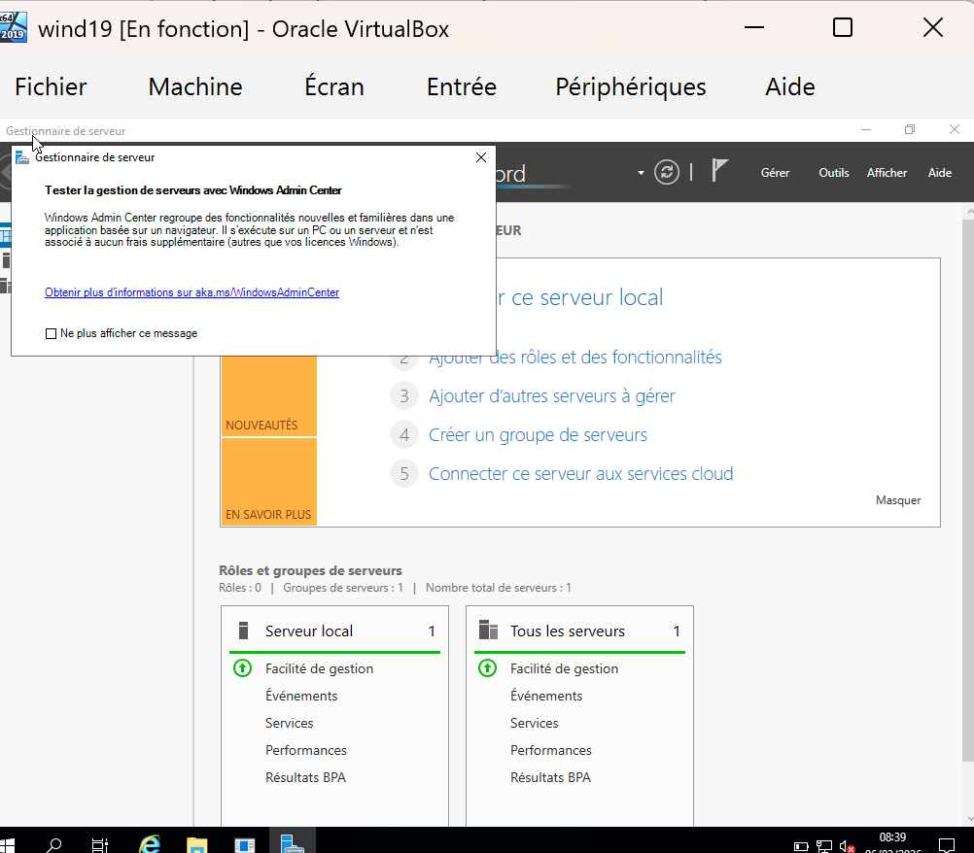974x853 pixels.
Task: Click the blue window taskbar icon
Action: (x=245, y=845)
